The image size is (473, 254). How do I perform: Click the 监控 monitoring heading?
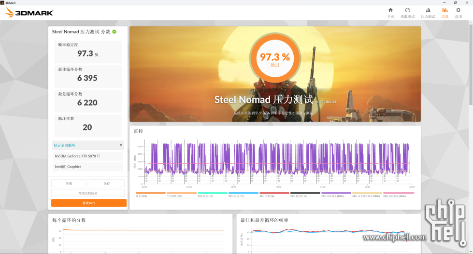(x=138, y=131)
